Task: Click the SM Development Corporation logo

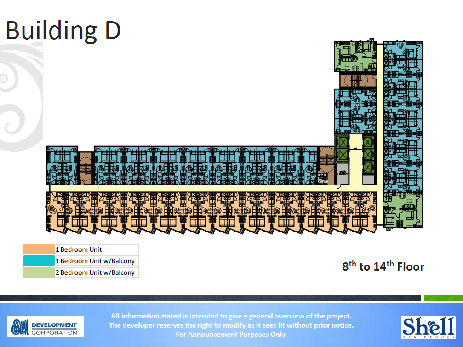Action: click(x=46, y=327)
